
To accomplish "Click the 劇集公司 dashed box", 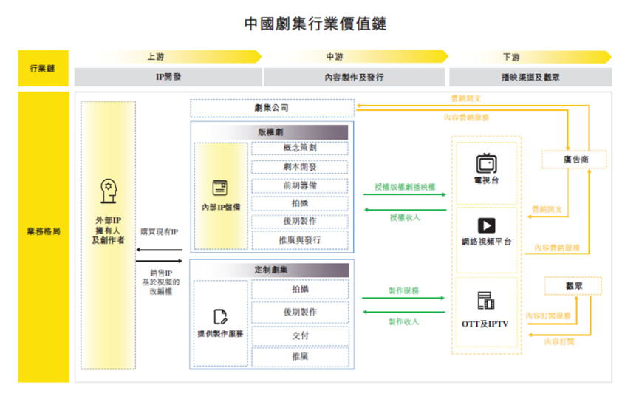I will tap(271, 108).
